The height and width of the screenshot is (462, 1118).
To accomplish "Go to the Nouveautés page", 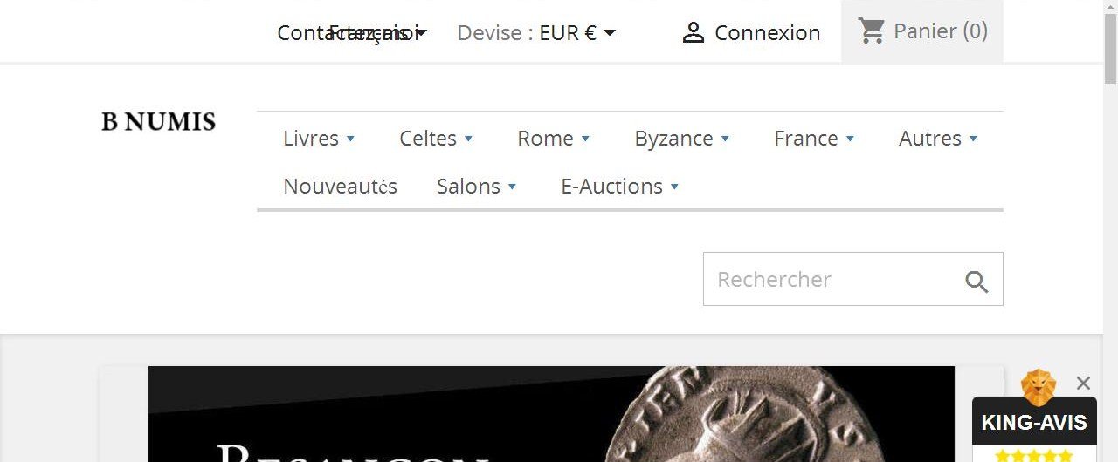I will pyautogui.click(x=340, y=187).
